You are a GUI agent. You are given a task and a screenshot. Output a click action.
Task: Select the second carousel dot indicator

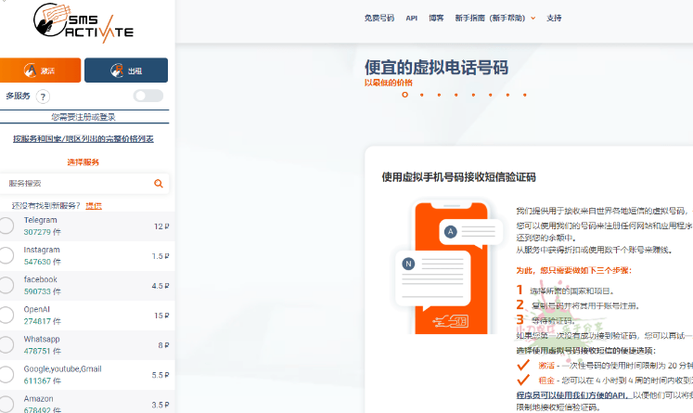click(x=422, y=95)
